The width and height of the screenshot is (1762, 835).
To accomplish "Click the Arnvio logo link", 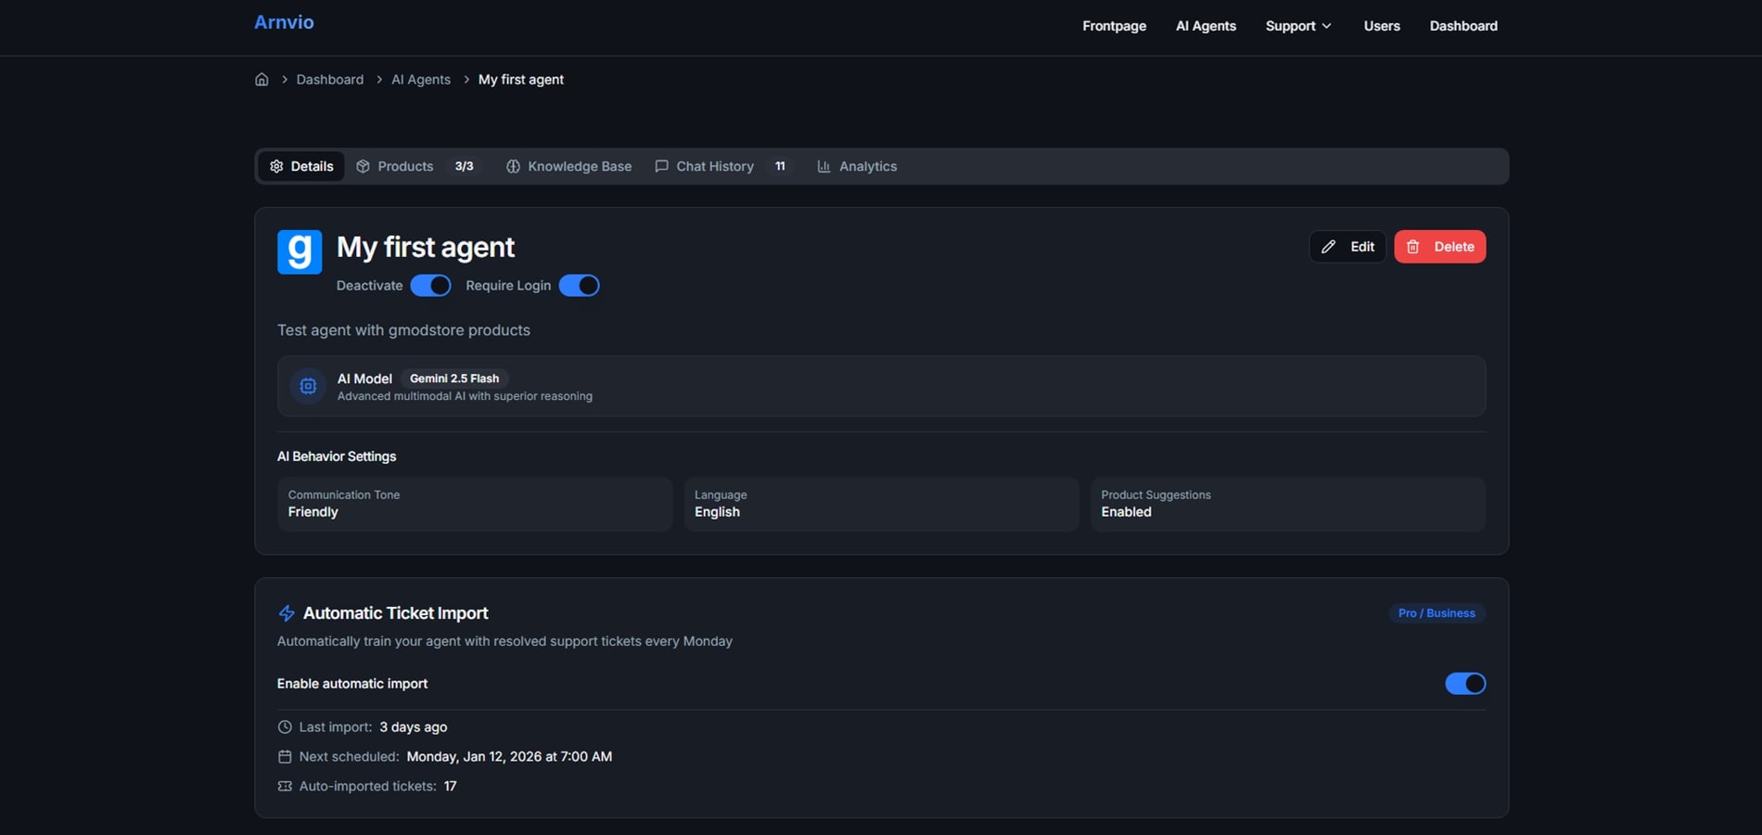I will coord(284,22).
